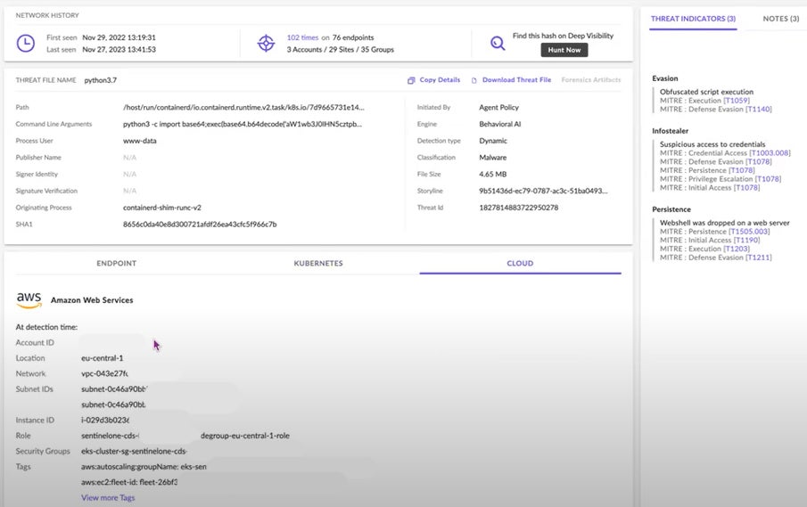The image size is (807, 507).
Task: Expand View more Tags
Action: pos(108,497)
